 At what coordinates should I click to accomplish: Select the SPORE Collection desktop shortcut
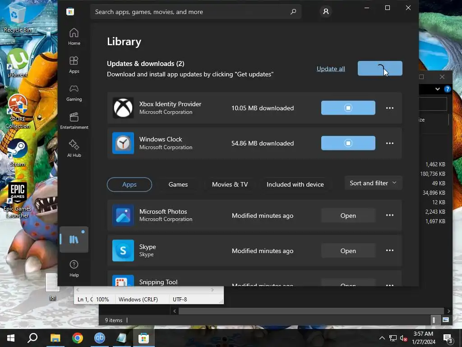[18, 112]
